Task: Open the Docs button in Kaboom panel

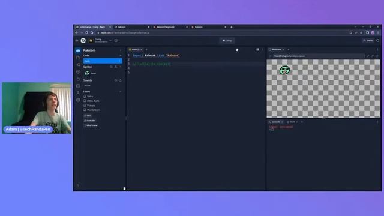Action: (88, 116)
